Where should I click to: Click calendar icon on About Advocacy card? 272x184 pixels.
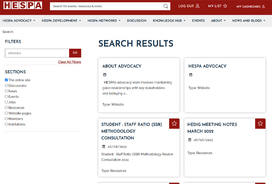tap(105, 75)
